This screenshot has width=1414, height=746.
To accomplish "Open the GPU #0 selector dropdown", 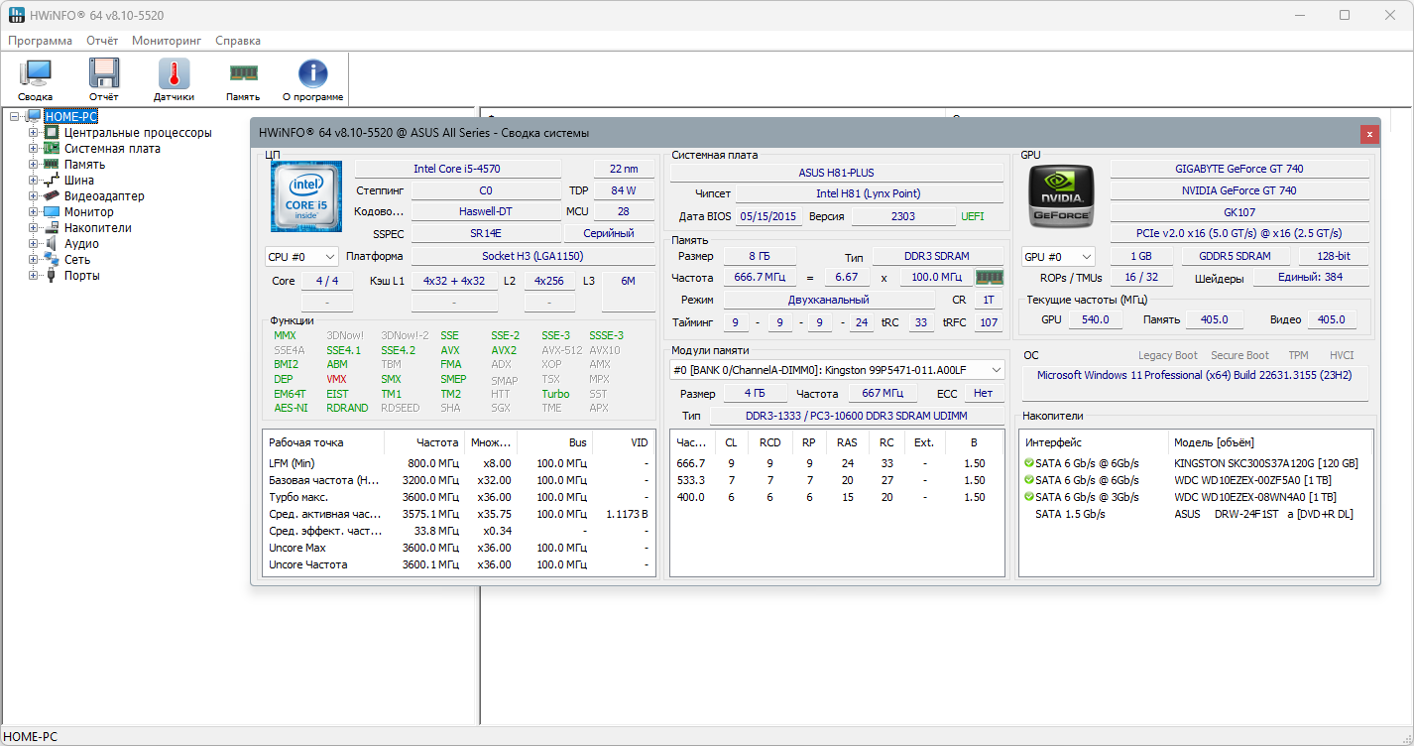I will [1058, 257].
